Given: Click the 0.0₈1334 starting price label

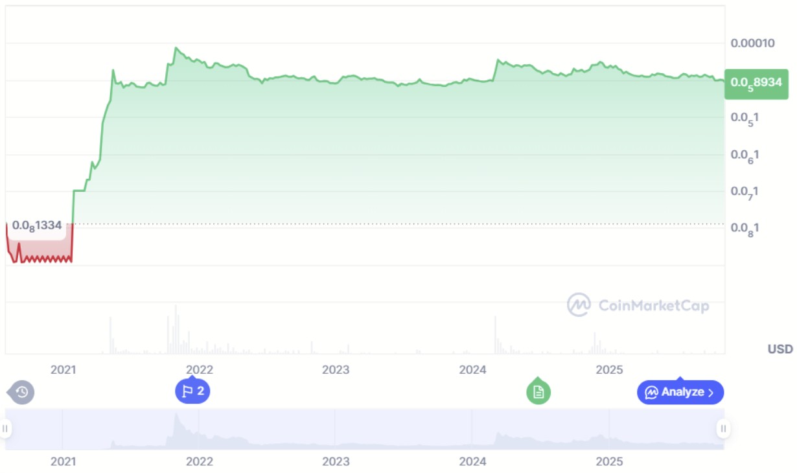Looking at the screenshot, I should (x=37, y=226).
